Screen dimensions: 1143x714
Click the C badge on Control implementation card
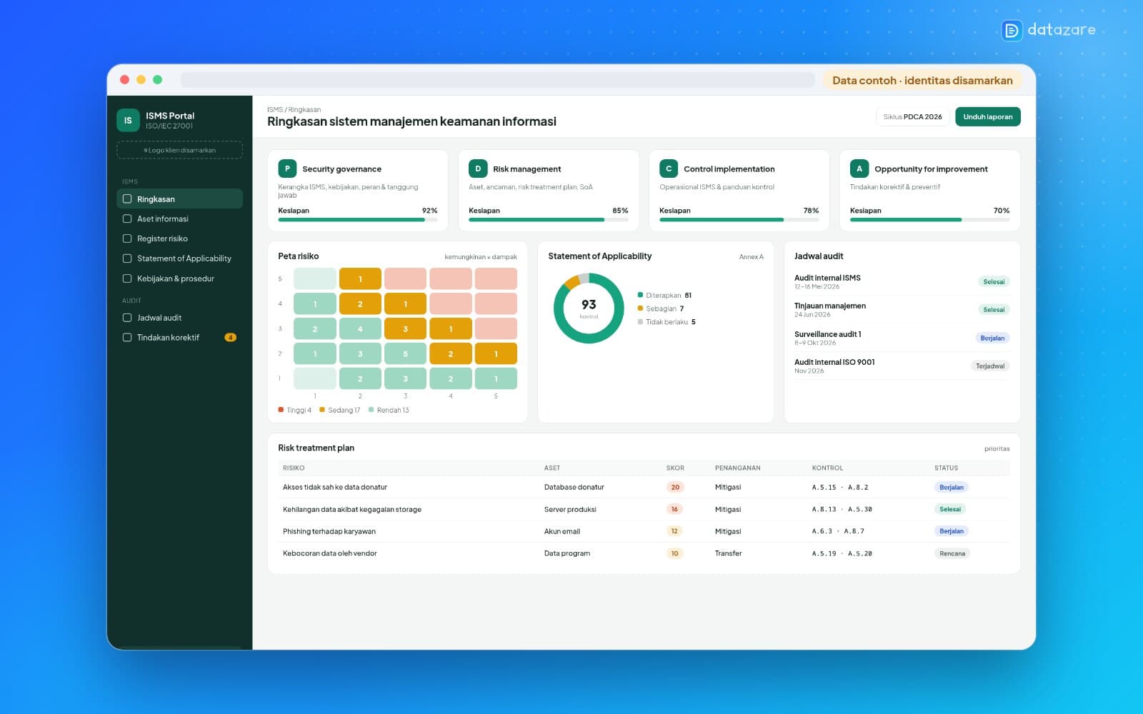[x=669, y=169]
